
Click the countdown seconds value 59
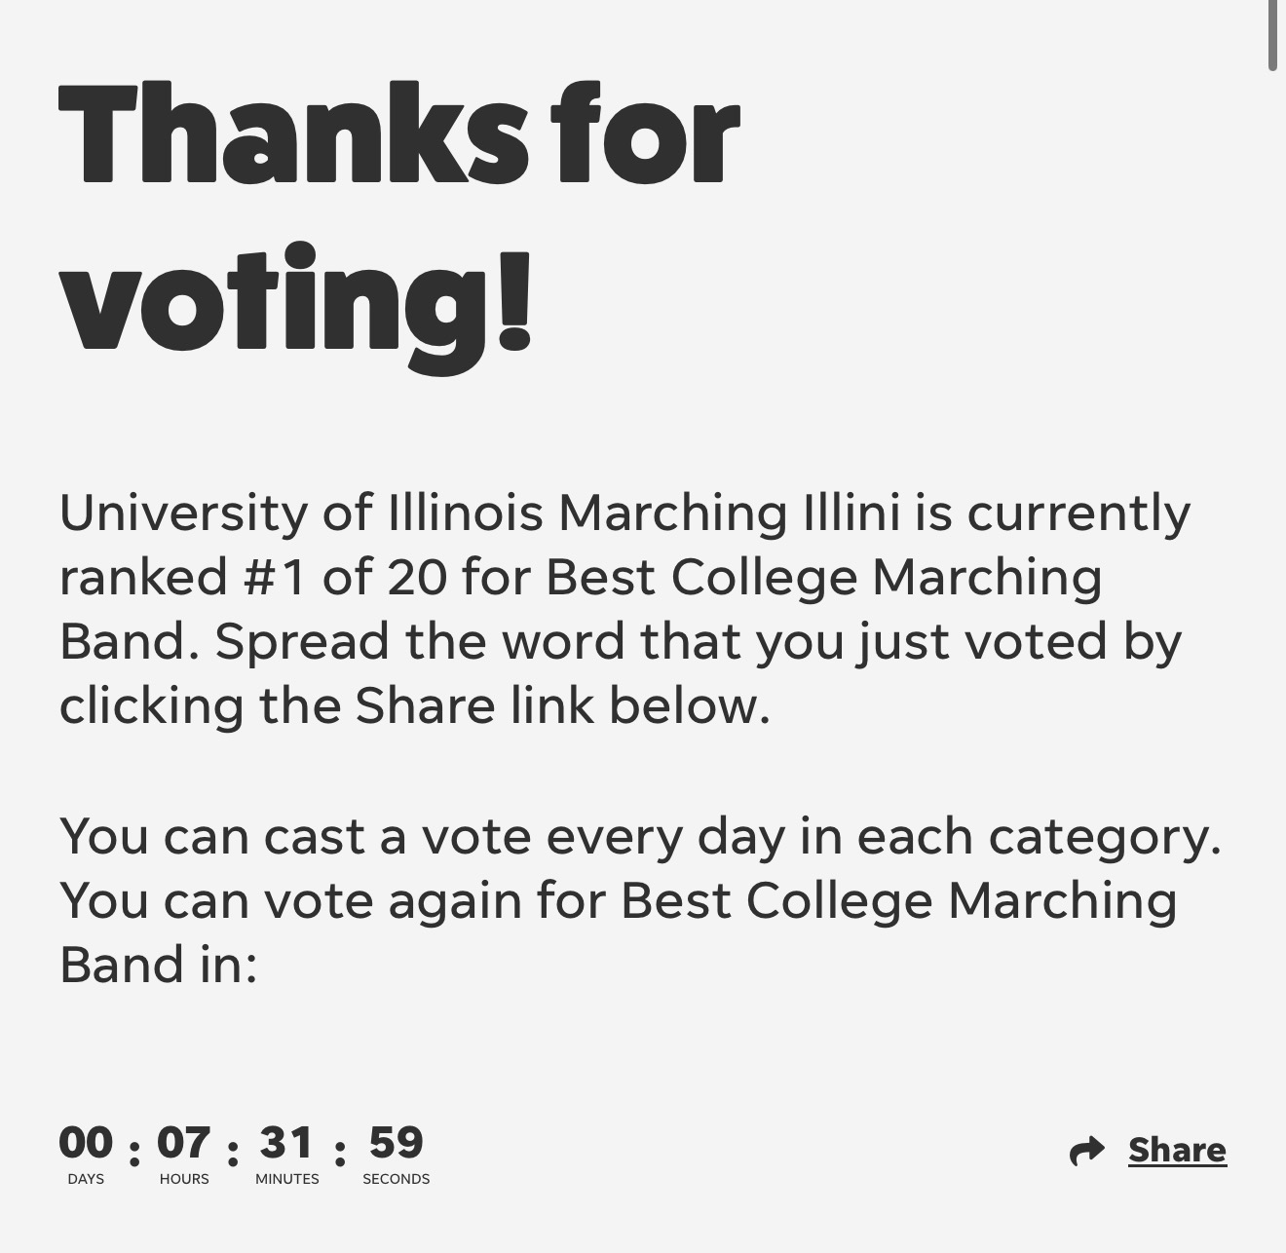pos(396,1142)
